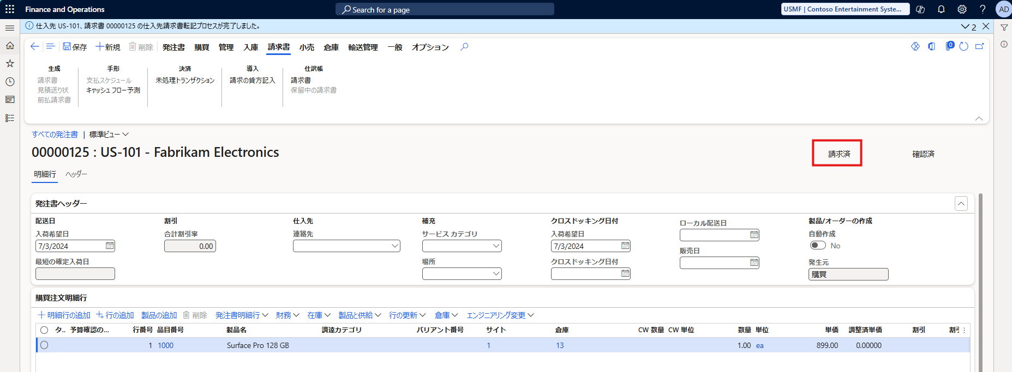Click the refresh page icon
The image size is (1012, 372).
pyautogui.click(x=964, y=47)
